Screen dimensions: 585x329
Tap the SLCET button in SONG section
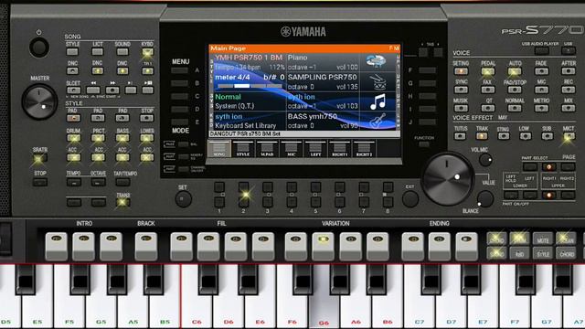(x=73, y=90)
